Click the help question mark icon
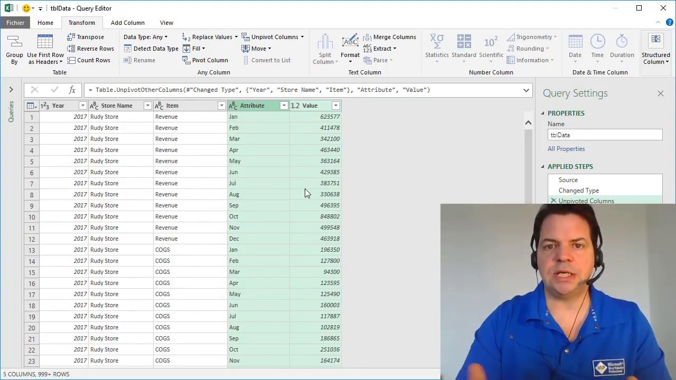Image resolution: width=676 pixels, height=380 pixels. coord(670,23)
